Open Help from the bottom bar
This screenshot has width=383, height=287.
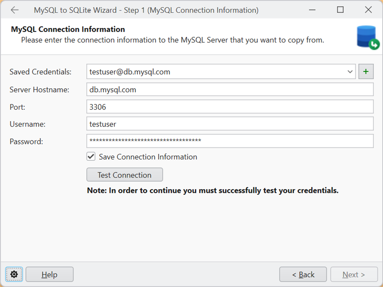49,274
